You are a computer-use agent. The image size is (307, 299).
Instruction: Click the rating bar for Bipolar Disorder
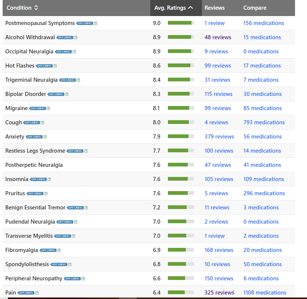181,94
